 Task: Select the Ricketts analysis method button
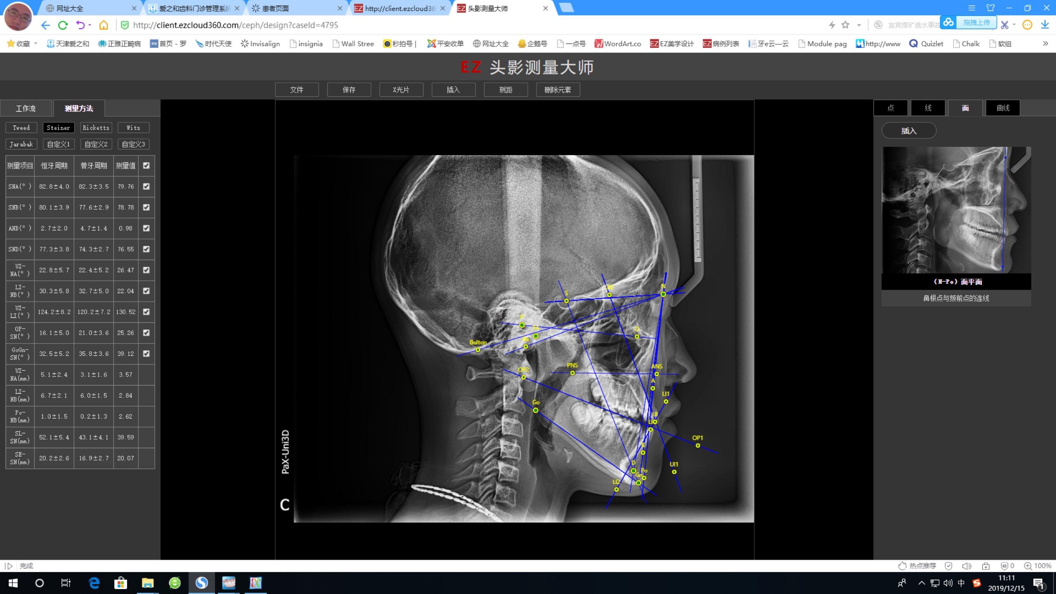(96, 128)
